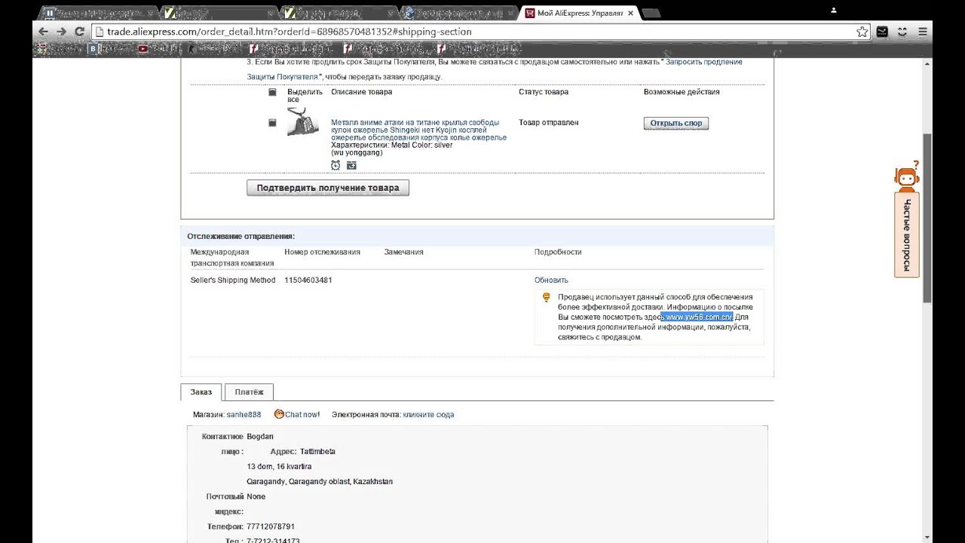This screenshot has width=965, height=543.
Task: Open the necklace product thumbnail
Action: (x=303, y=122)
